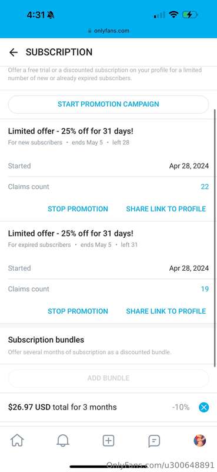Open claims count 19 details
Image resolution: width=217 pixels, height=472 pixels.
point(205,289)
